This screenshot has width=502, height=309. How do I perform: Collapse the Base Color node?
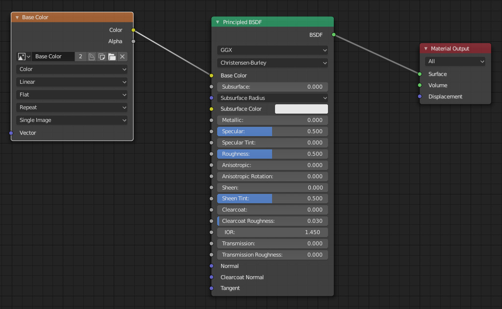click(x=17, y=17)
